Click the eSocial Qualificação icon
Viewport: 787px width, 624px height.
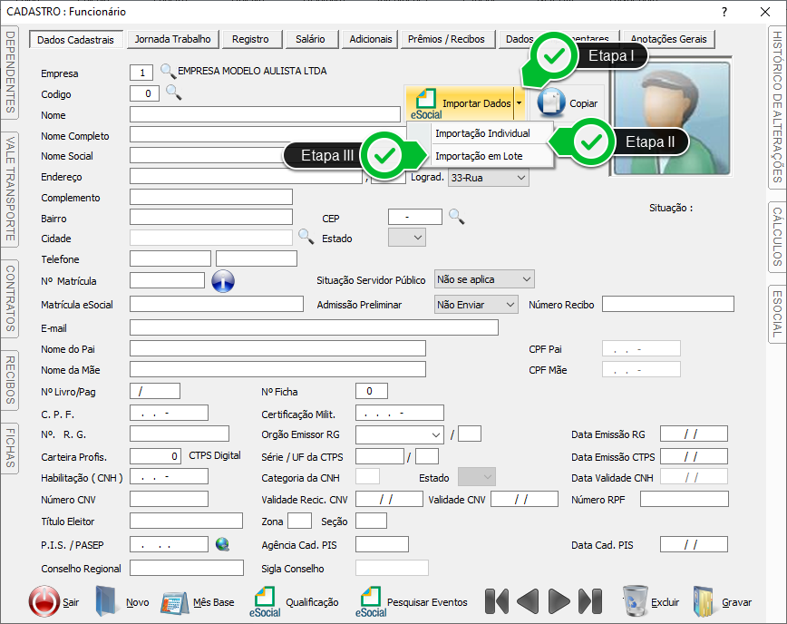265,602
